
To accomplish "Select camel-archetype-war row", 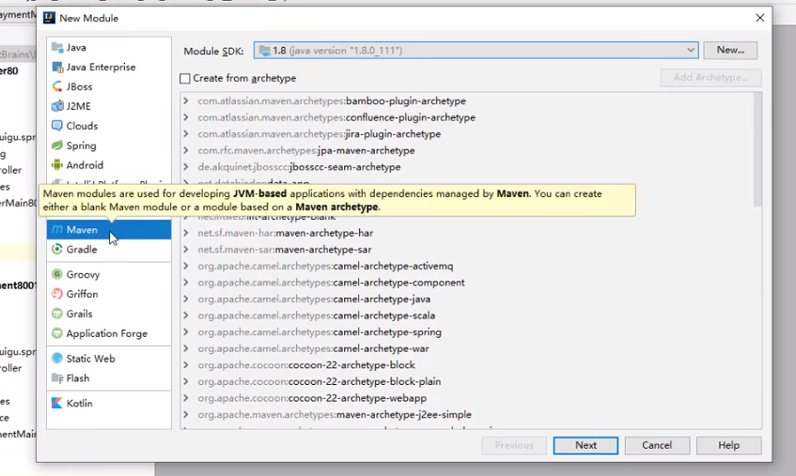I will tap(467, 348).
